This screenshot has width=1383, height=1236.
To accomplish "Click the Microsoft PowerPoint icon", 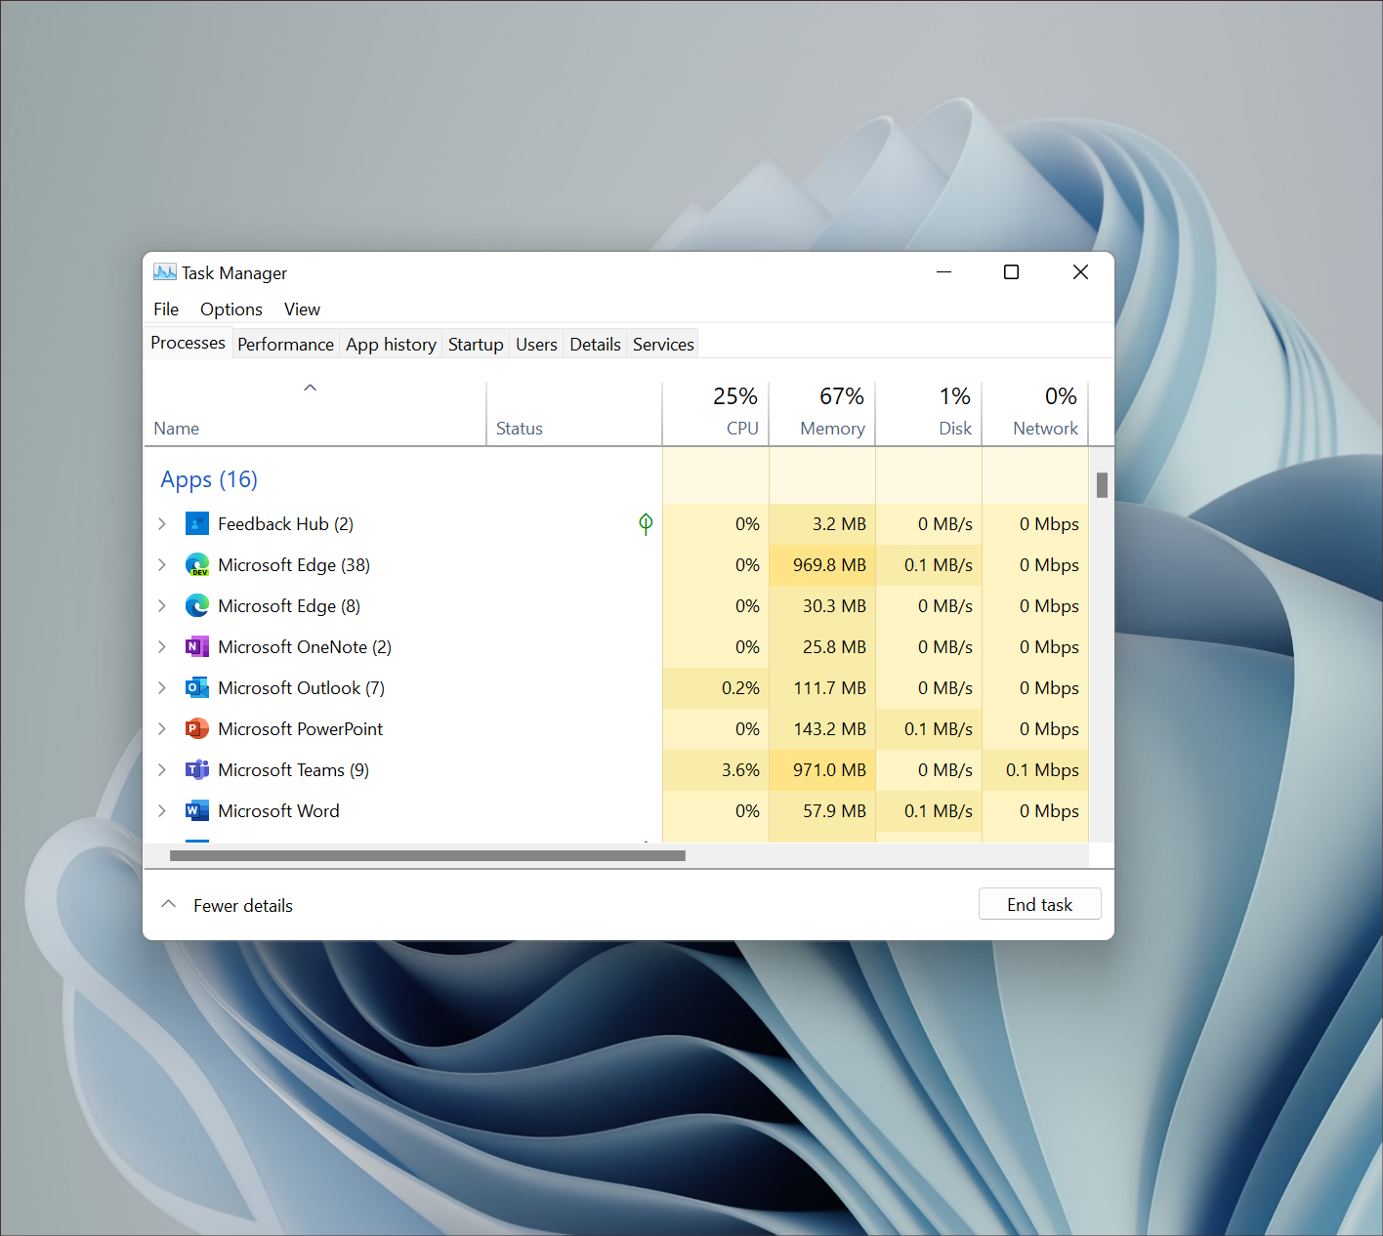I will (x=197, y=729).
